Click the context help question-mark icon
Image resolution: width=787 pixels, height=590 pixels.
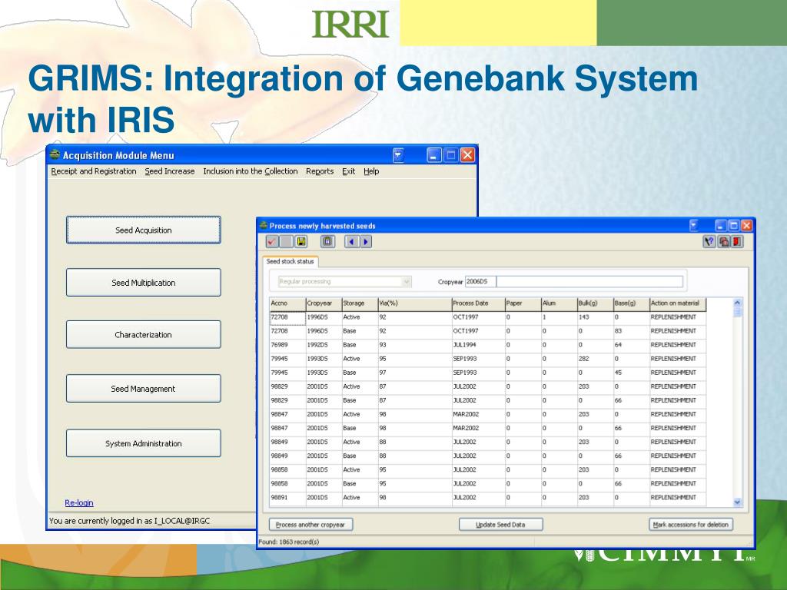[709, 242]
